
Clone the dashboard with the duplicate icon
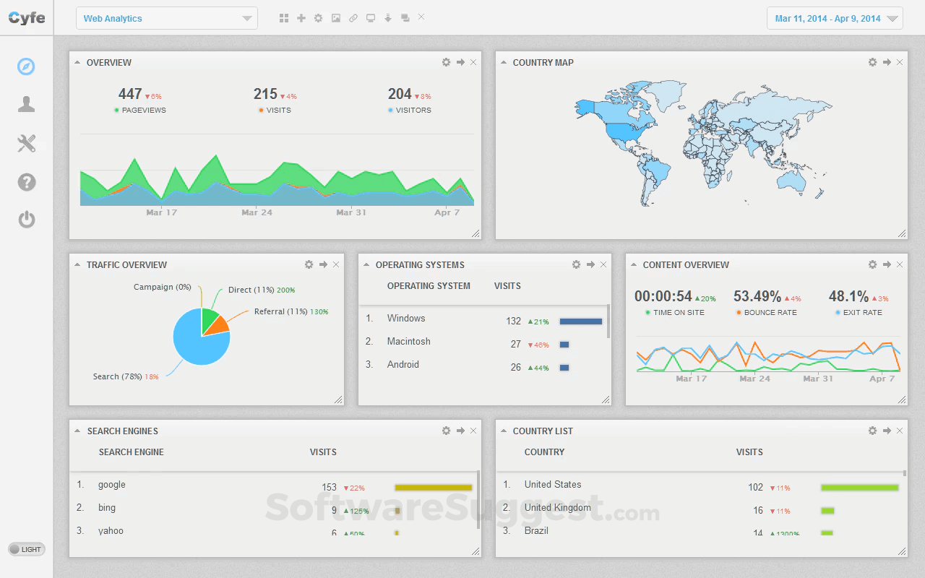(x=405, y=17)
